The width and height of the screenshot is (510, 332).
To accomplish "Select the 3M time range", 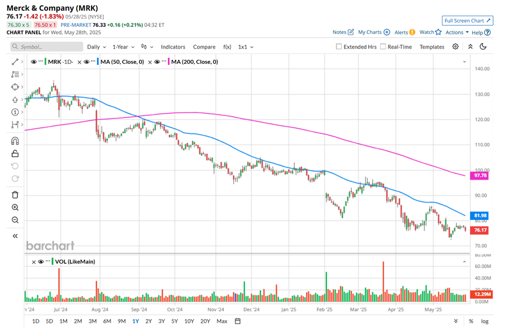I will (93, 321).
